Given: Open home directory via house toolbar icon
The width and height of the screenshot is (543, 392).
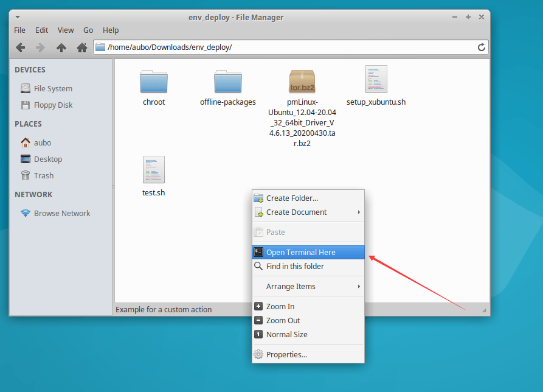Looking at the screenshot, I should pos(82,47).
